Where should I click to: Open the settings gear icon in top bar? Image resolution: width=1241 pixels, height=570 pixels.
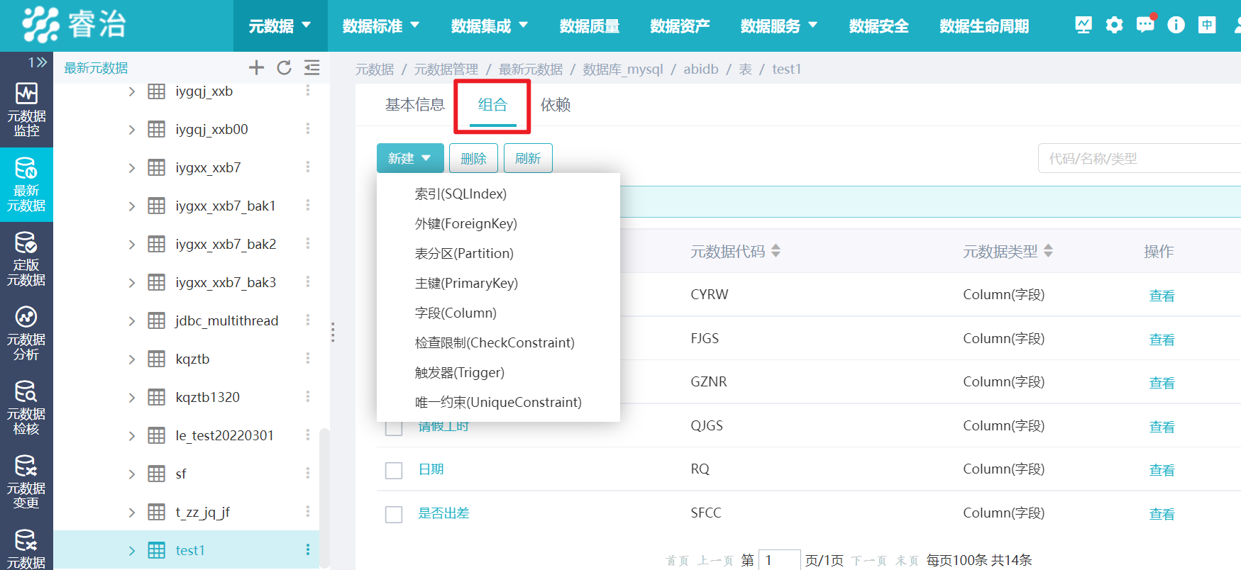tap(1115, 25)
